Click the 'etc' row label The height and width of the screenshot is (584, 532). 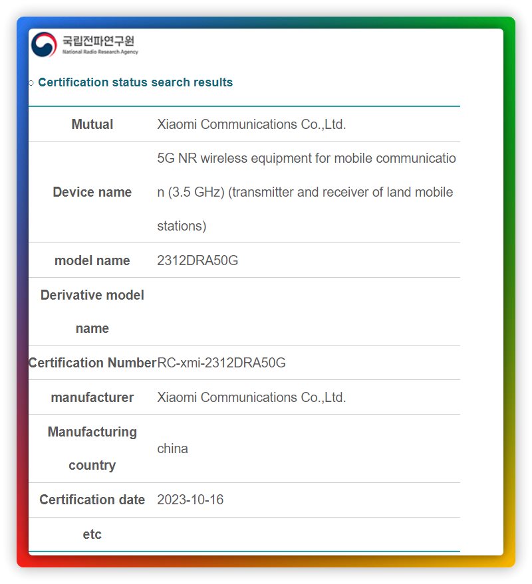[x=92, y=534]
